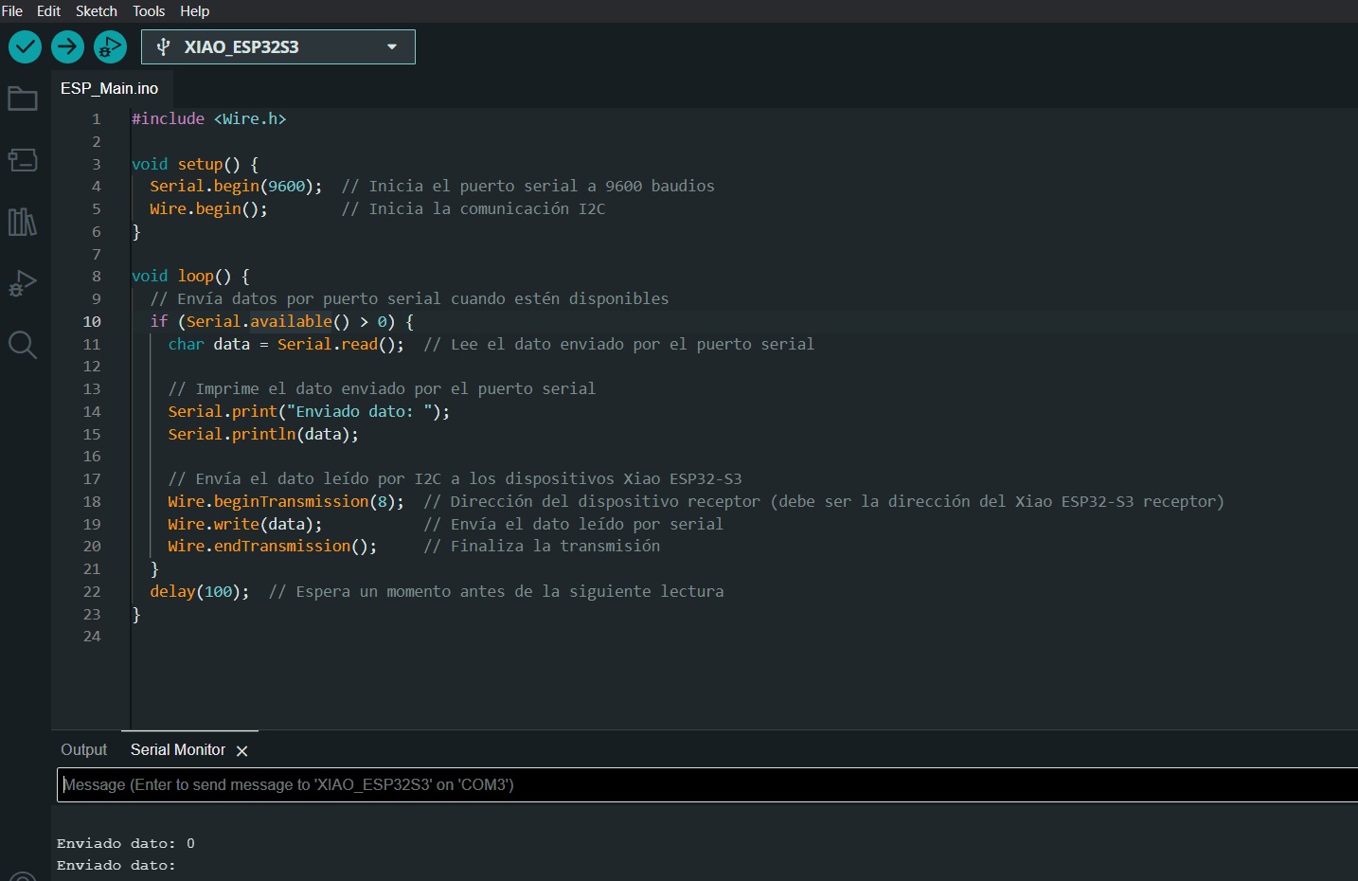Click Wire.endTransmission(); statement
This screenshot has height=881, width=1358.
[272, 546]
